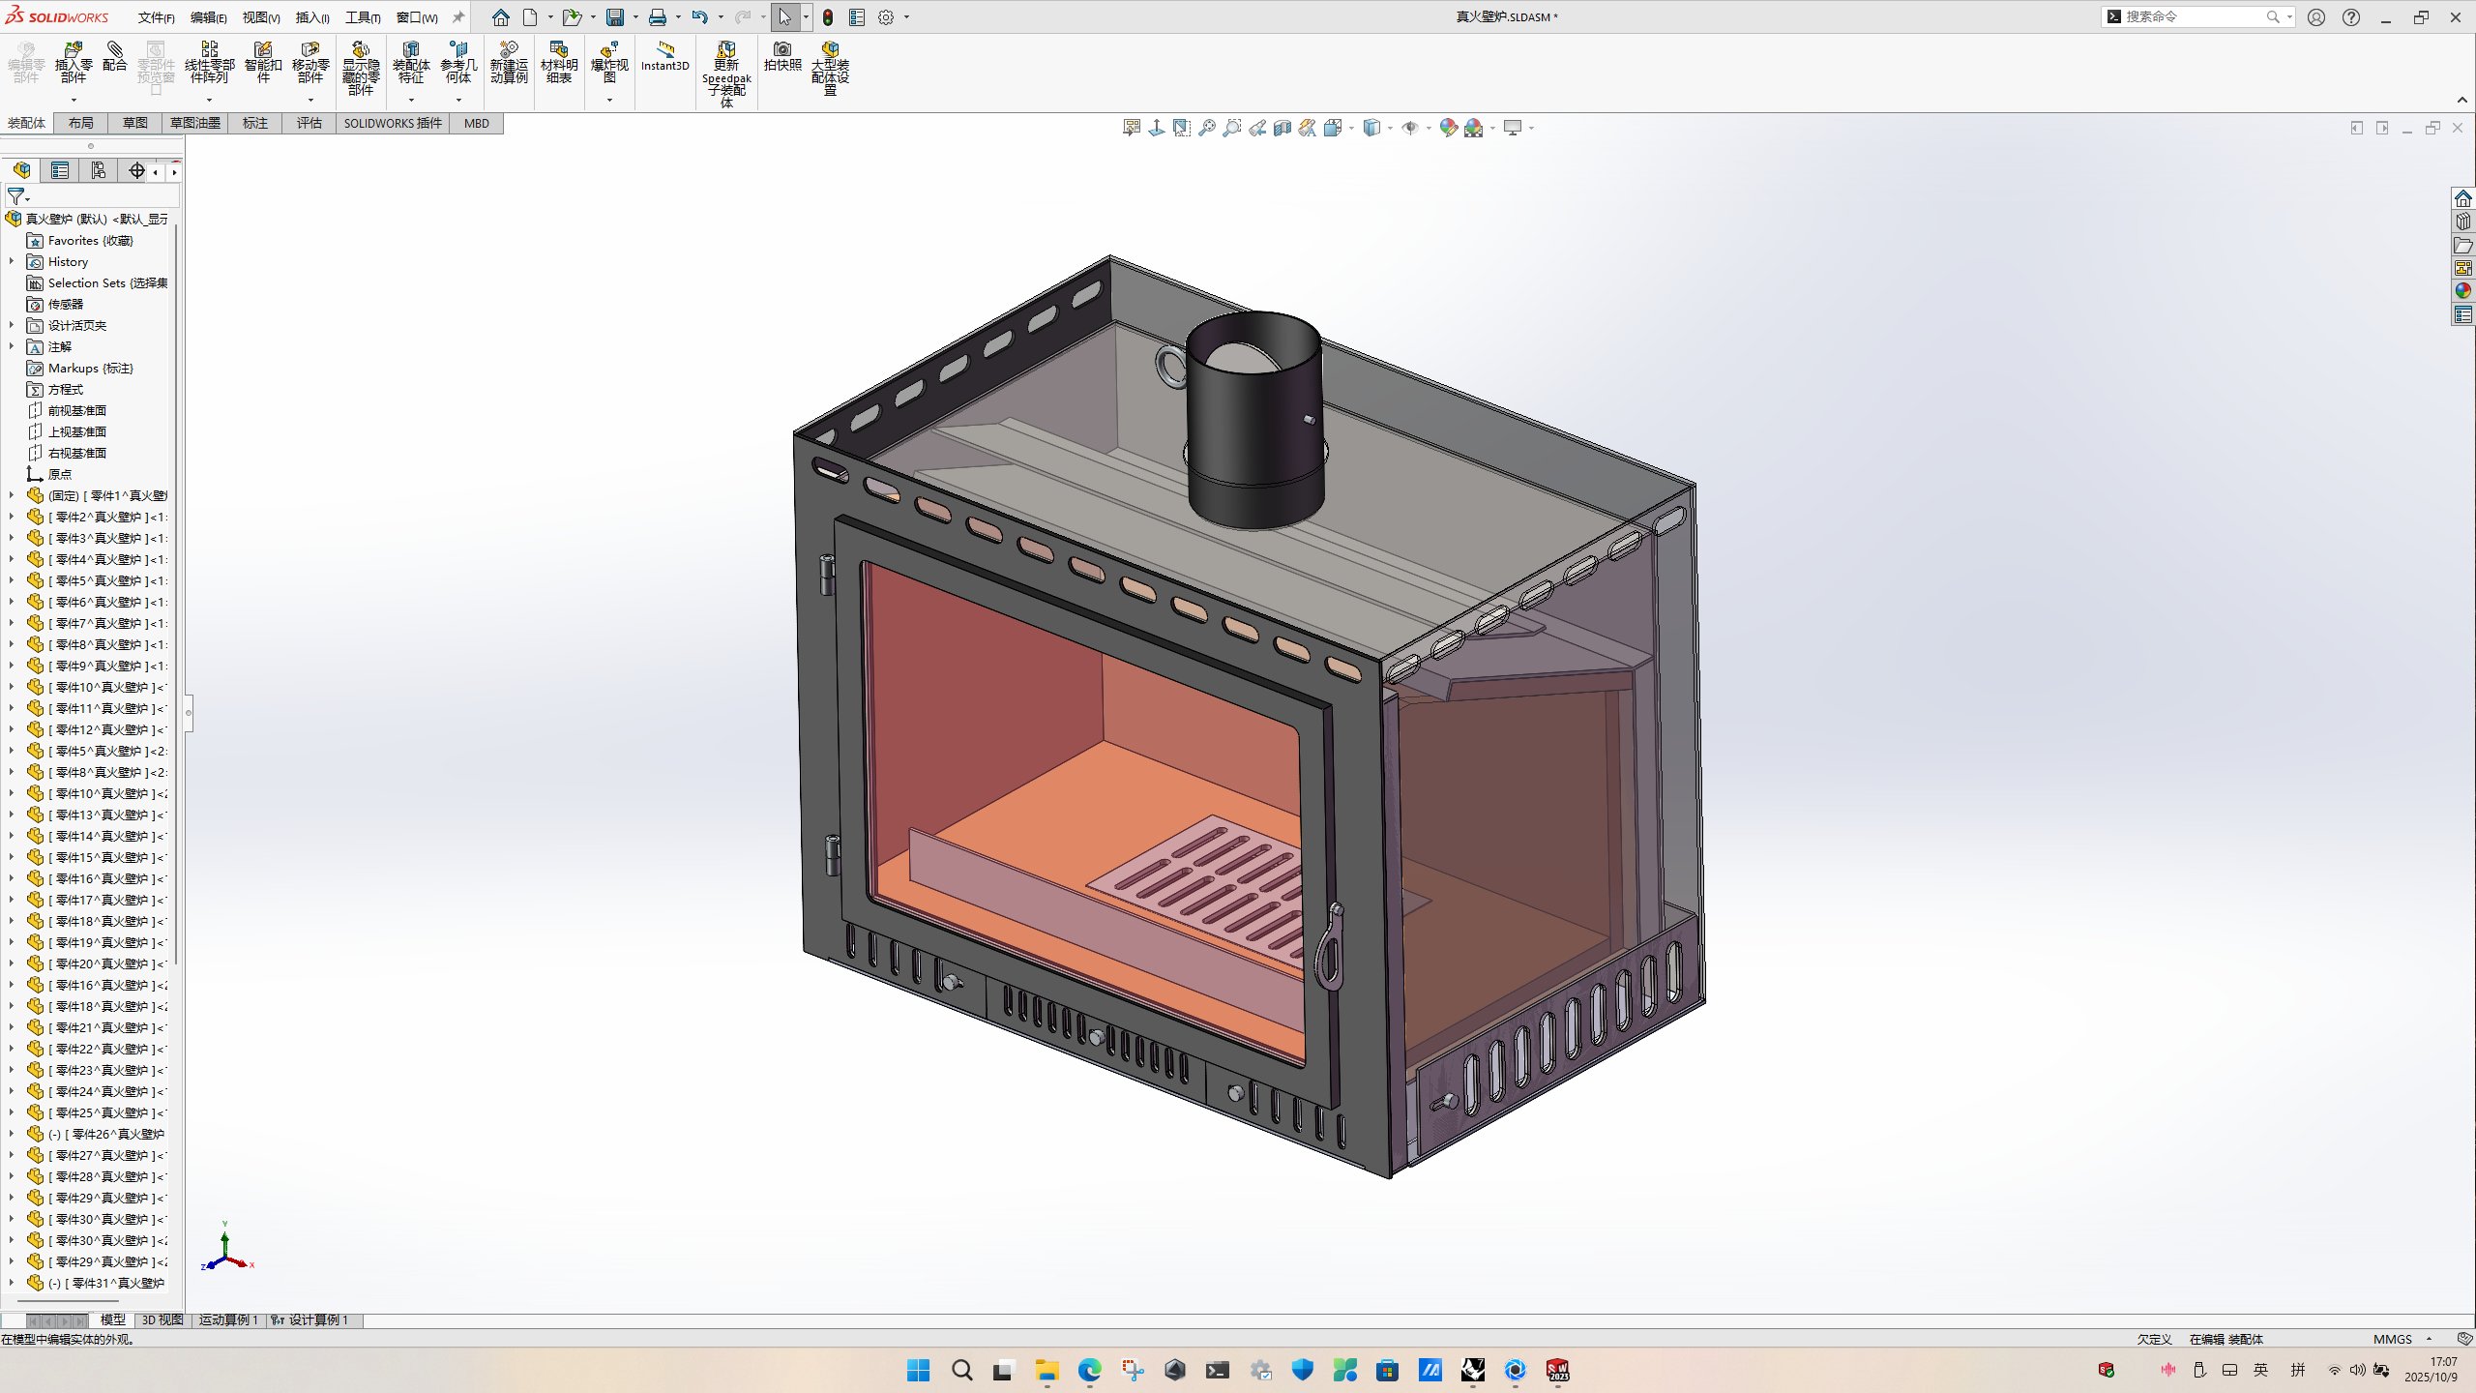This screenshot has height=1393, width=2476.
Task: Toggle the Instant3D button
Action: [664, 56]
